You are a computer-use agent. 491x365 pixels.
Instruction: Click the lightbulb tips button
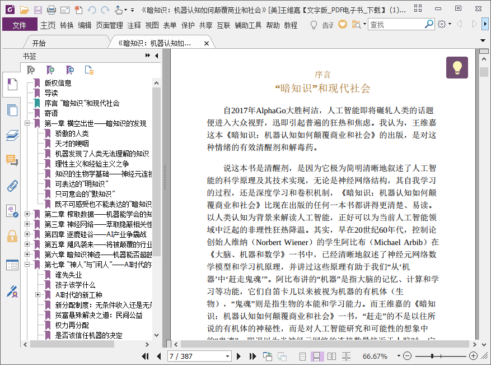[457, 67]
